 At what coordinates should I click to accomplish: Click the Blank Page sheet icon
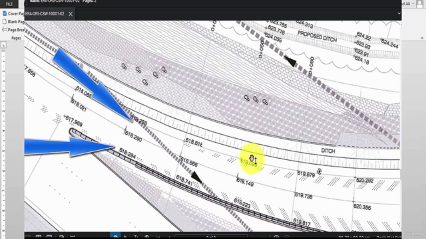click(x=5, y=21)
